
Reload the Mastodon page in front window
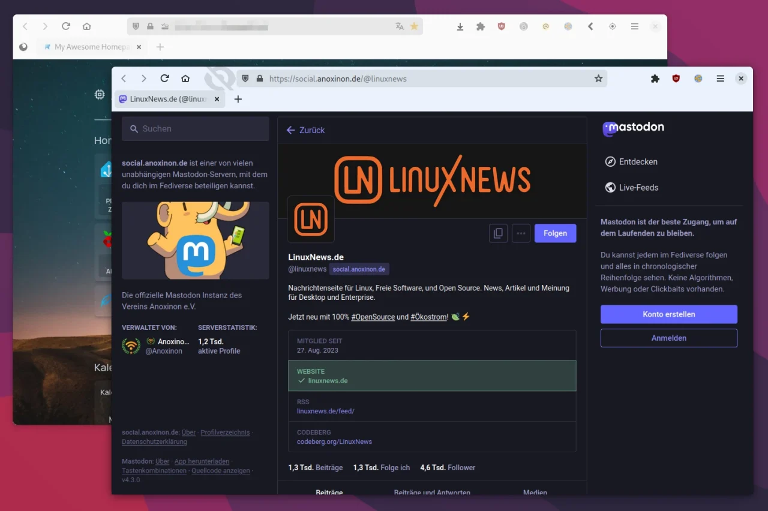click(164, 79)
